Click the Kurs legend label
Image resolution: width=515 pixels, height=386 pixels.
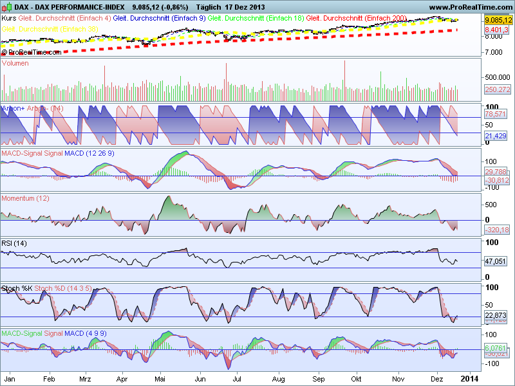[9, 18]
